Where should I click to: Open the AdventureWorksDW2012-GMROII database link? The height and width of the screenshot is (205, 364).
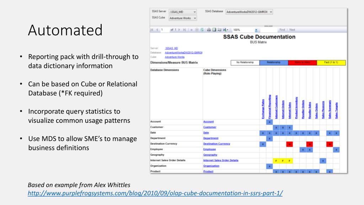(183, 53)
